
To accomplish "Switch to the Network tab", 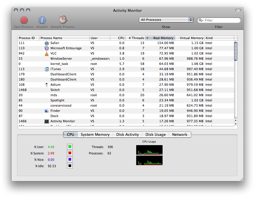I will tap(180, 135).
